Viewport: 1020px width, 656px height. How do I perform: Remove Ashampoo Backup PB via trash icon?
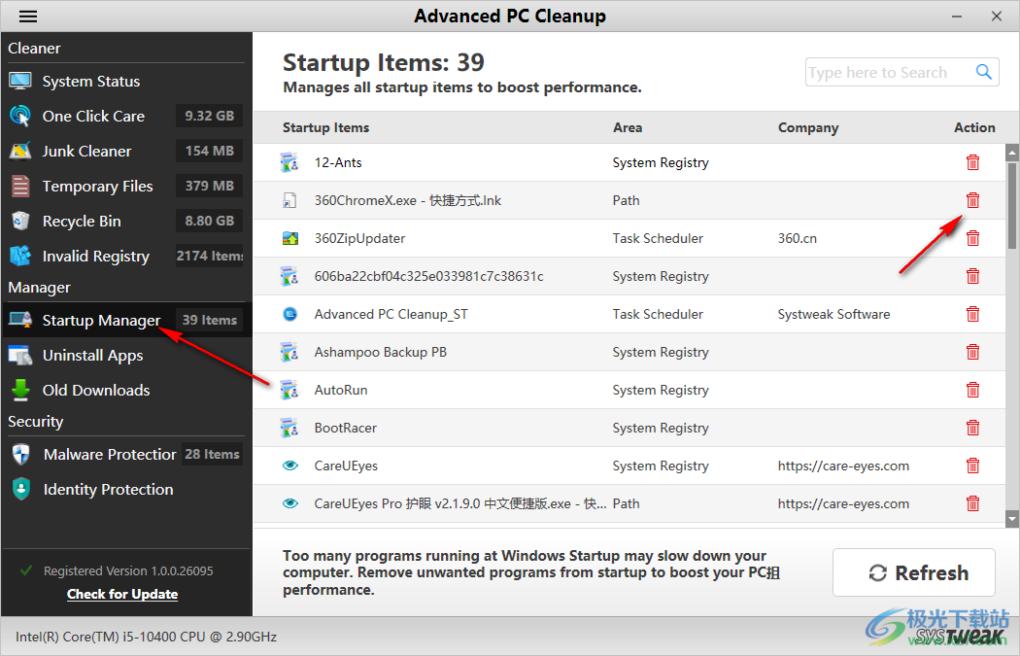tap(972, 352)
